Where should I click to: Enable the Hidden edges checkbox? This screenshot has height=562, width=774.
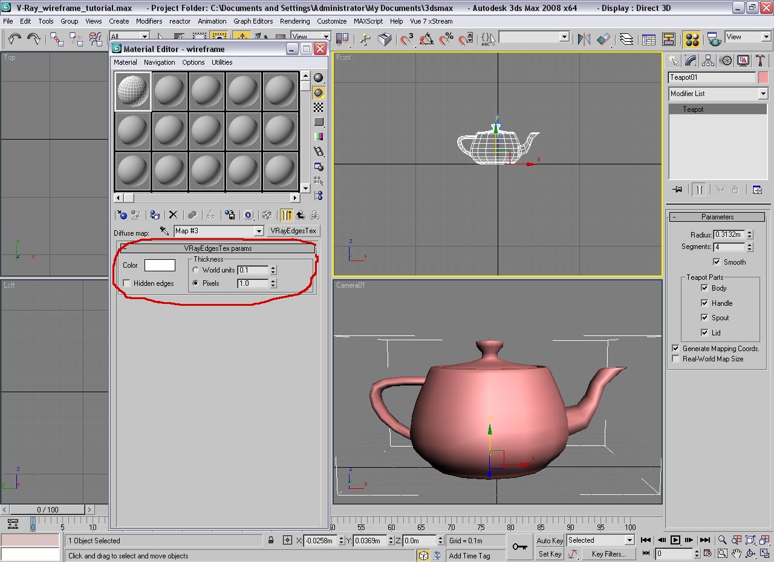tap(126, 283)
